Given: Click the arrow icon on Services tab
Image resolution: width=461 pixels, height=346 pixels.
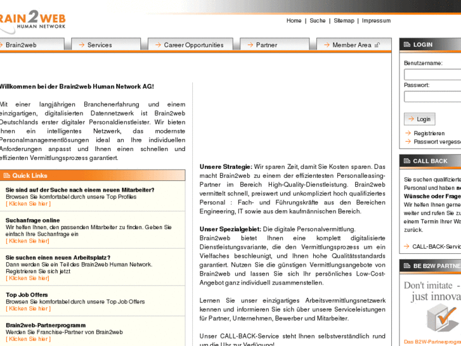Looking at the screenshot, I should coord(82,45).
